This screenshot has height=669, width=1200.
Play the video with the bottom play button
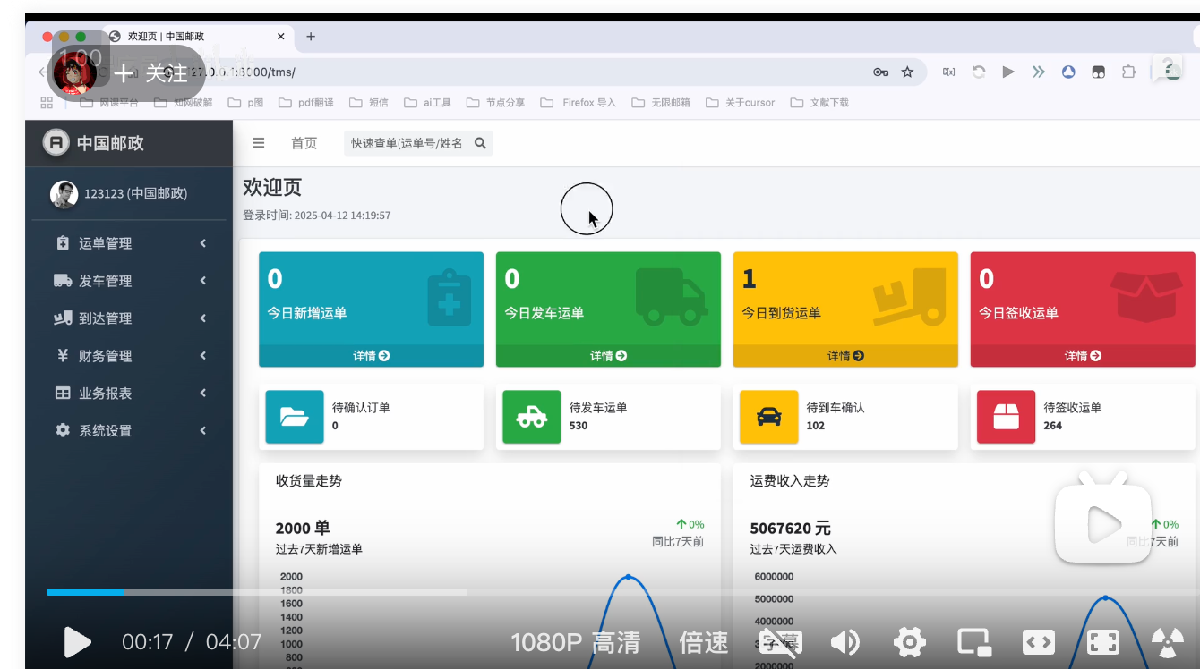click(x=77, y=642)
